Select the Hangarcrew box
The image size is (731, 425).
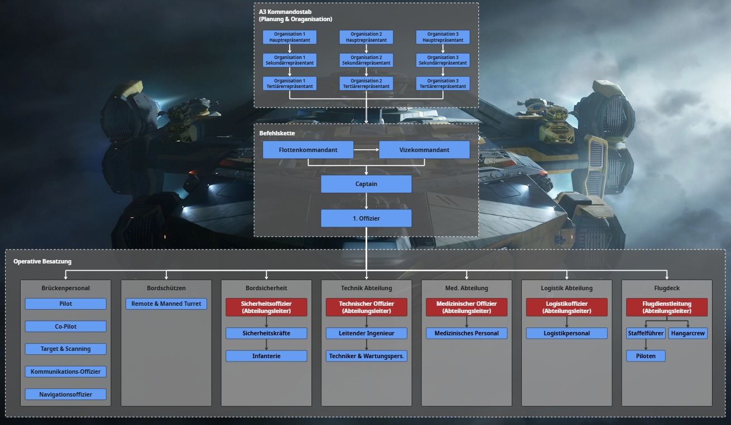coord(688,333)
